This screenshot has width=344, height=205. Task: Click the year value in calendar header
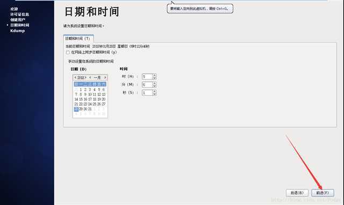pyautogui.click(x=81, y=77)
